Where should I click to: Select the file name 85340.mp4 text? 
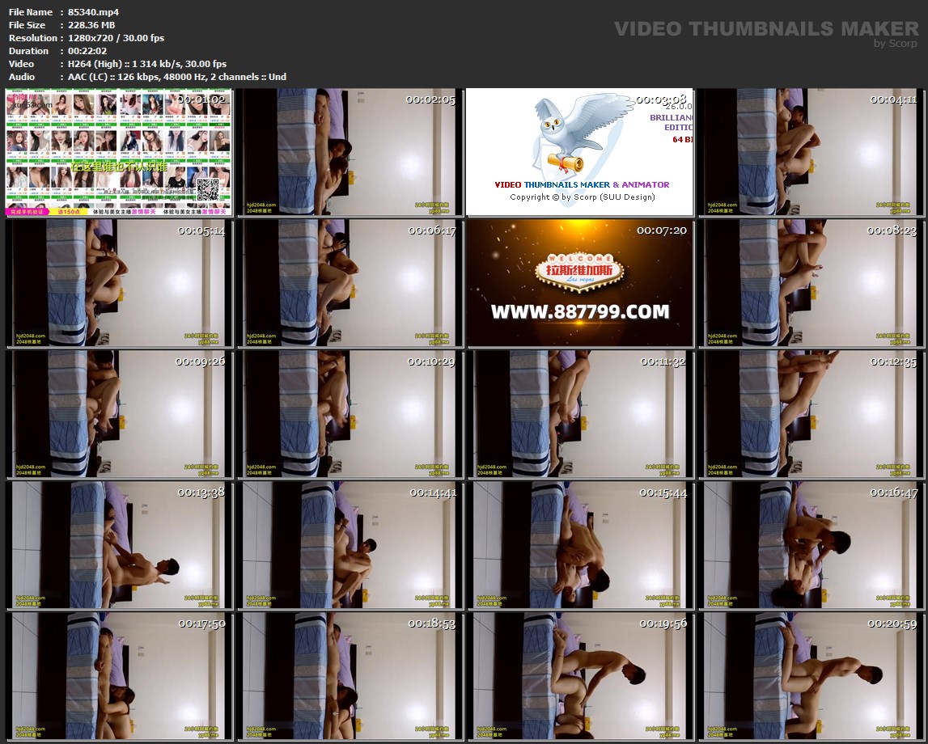93,12
